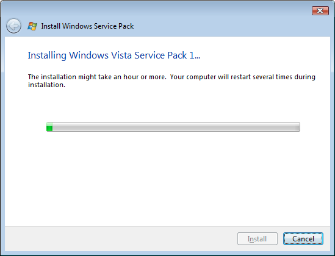The image size is (335, 256).
Task: Click the green filled segment of progress bar
Action: tap(49, 127)
